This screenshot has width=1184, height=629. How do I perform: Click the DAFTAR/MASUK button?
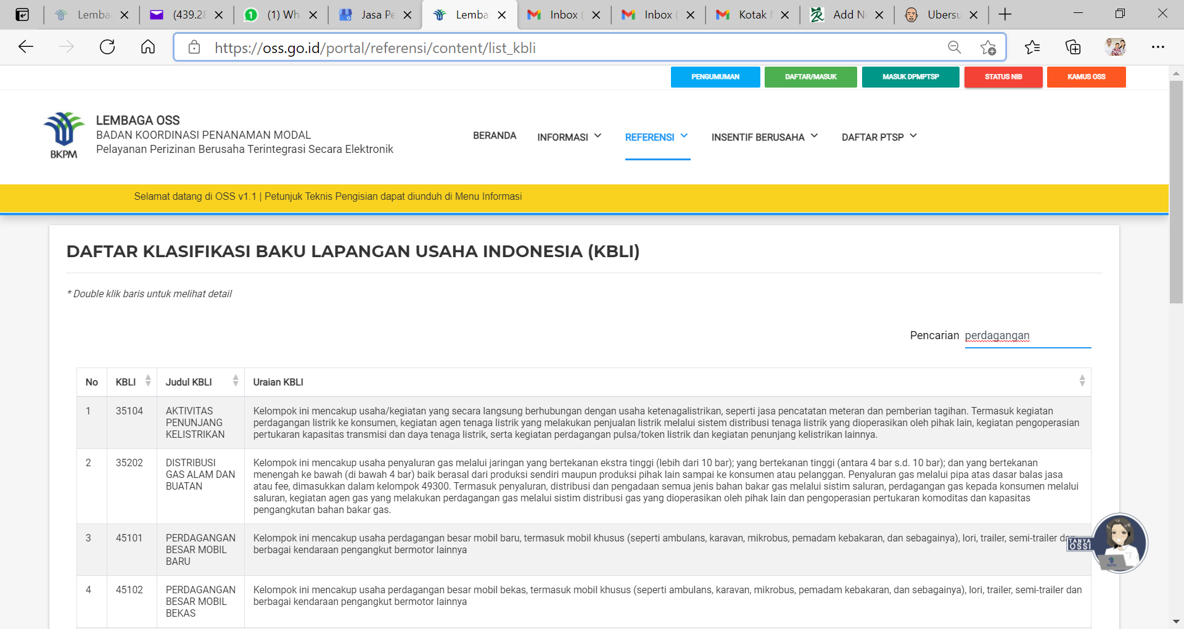[x=810, y=76]
